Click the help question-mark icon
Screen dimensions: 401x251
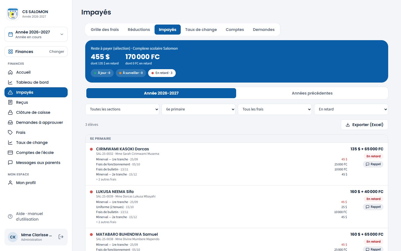click(10, 216)
